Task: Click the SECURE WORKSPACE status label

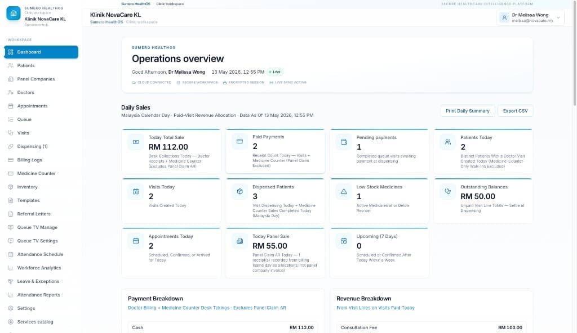Action: pos(197,82)
